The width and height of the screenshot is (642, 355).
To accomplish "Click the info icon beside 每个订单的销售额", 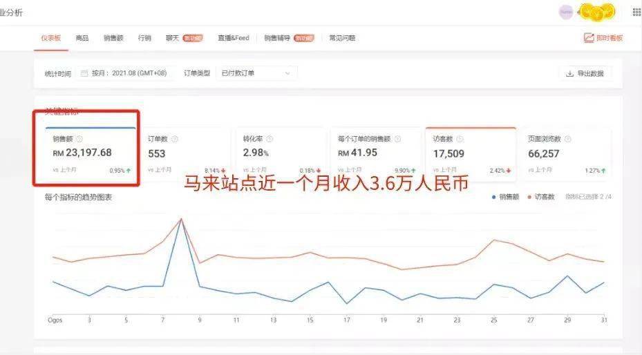I will 397,139.
